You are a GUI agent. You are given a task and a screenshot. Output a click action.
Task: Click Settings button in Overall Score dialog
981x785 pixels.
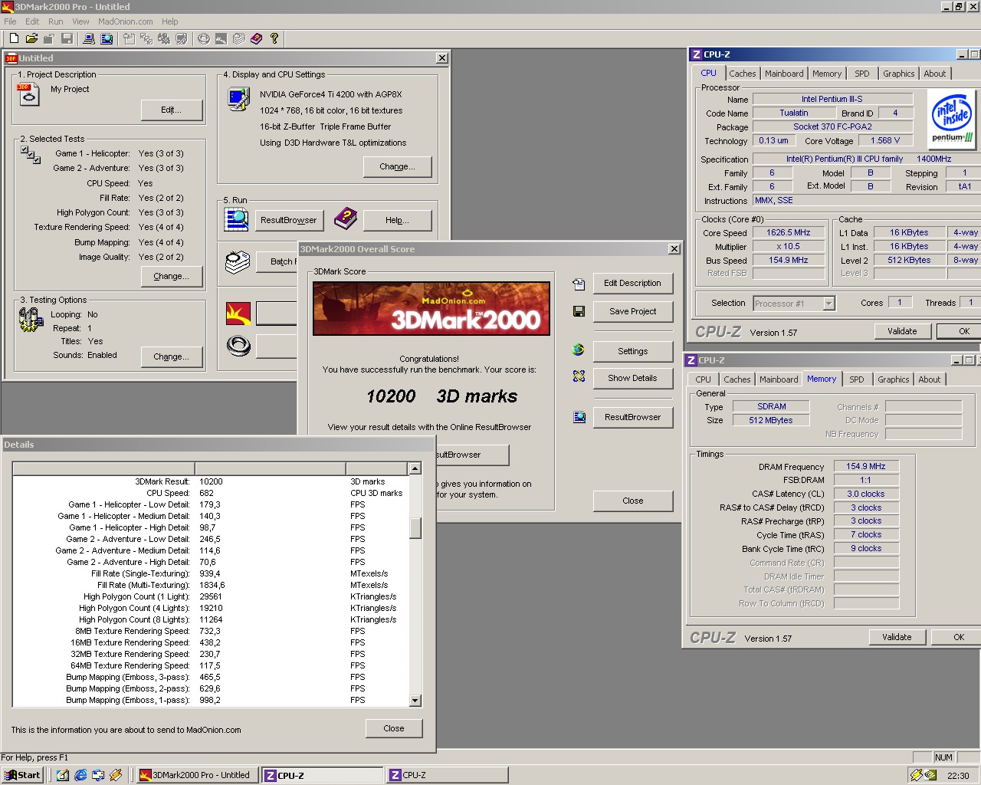(632, 351)
